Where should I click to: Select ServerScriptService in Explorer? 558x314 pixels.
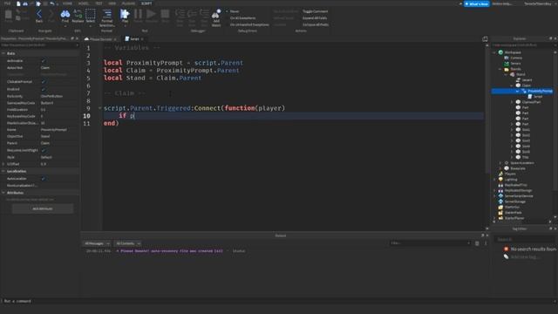[x=519, y=195]
